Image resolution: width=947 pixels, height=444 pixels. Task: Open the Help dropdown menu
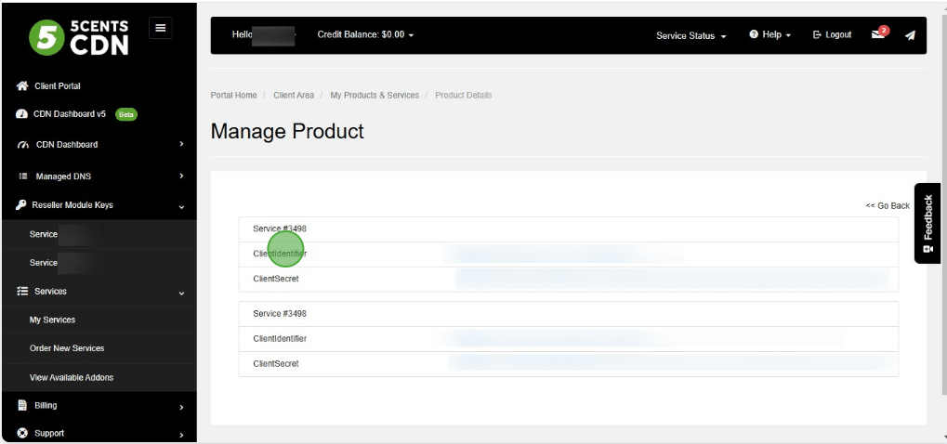(770, 34)
